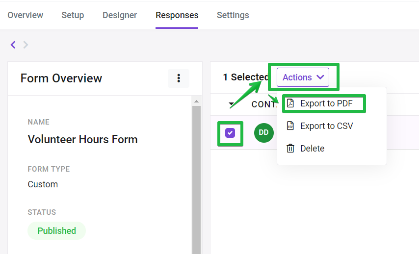The image size is (419, 254).
Task: Select the Responses tab
Action: pos(177,15)
